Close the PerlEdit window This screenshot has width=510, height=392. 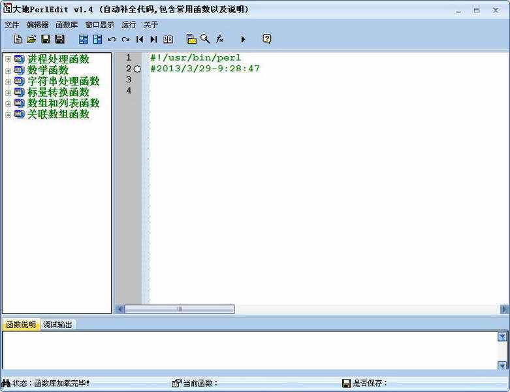(x=496, y=10)
